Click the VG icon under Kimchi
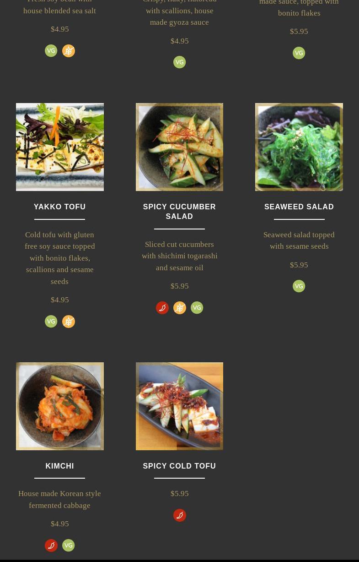 tap(69, 545)
